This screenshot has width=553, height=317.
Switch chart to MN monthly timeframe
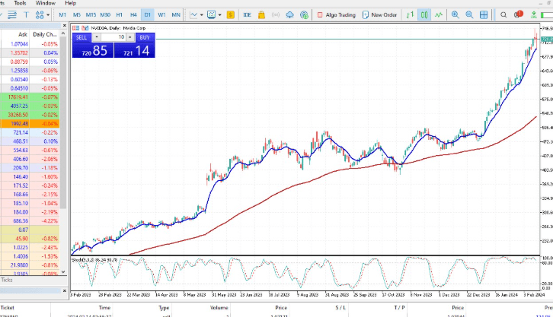click(176, 14)
